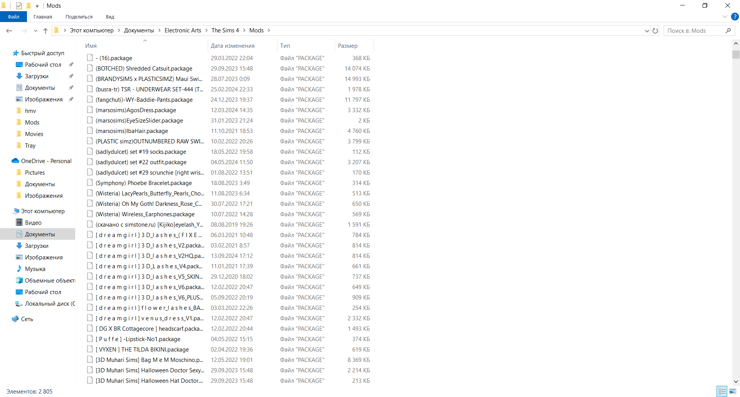The width and height of the screenshot is (740, 397).
Task: Go back with the back arrow
Action: tap(9, 31)
